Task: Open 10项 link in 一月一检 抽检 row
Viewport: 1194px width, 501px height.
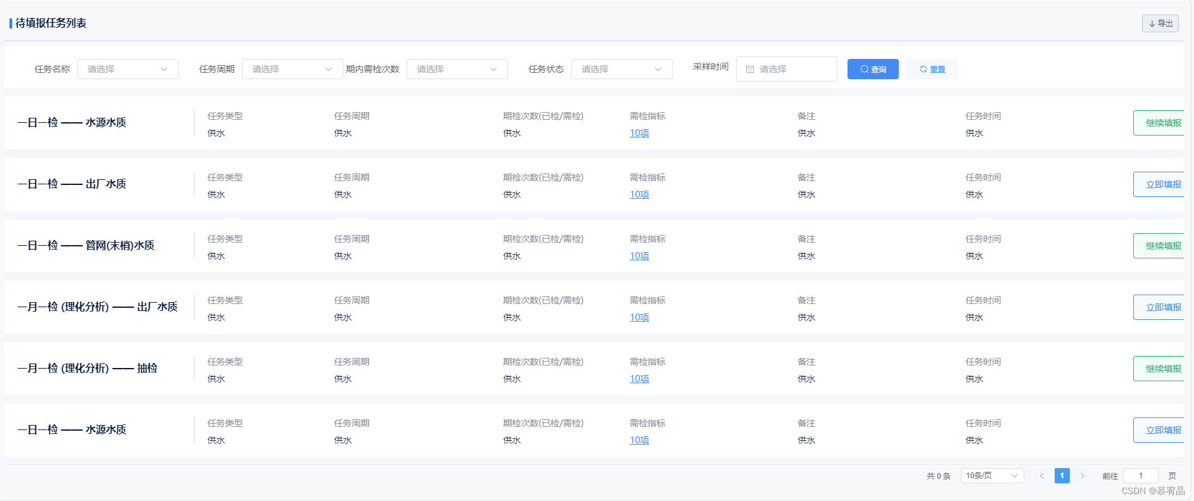Action: pos(639,379)
